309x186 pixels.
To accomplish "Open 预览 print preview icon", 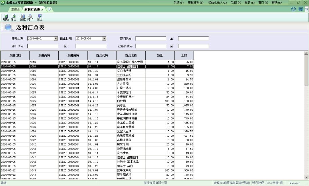I will coord(23,17).
